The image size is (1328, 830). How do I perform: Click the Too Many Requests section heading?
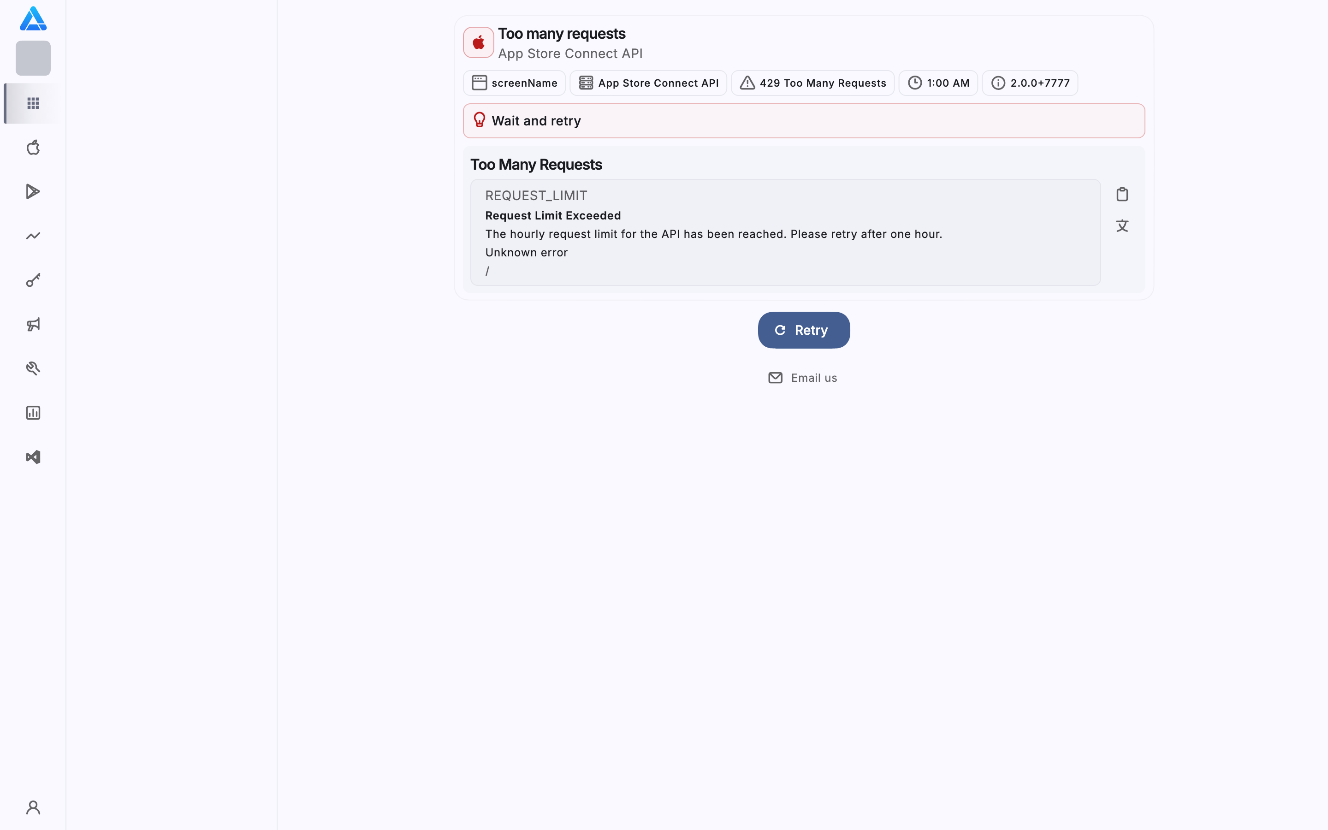click(x=536, y=165)
